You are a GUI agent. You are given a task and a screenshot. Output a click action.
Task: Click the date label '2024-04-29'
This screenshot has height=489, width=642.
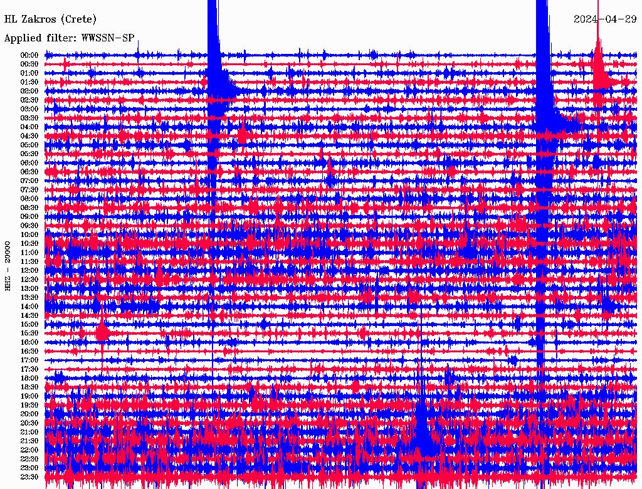pos(605,19)
